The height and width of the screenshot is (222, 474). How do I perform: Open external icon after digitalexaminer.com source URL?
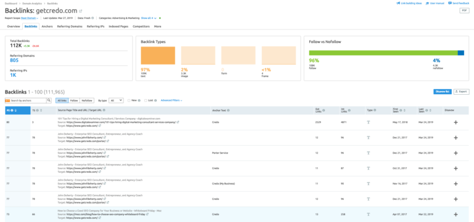[178, 122]
